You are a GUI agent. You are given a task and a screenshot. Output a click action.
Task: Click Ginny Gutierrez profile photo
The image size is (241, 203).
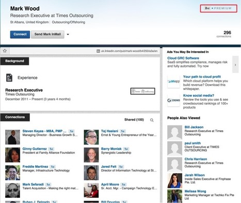tap(12, 155)
